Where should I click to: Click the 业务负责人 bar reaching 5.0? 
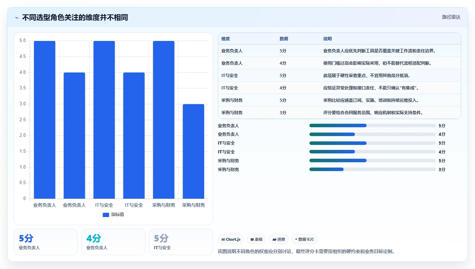pos(44,120)
